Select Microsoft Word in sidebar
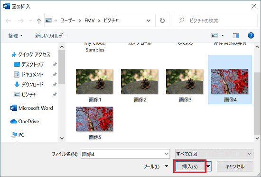The width and height of the screenshot is (261, 177). (x=32, y=108)
